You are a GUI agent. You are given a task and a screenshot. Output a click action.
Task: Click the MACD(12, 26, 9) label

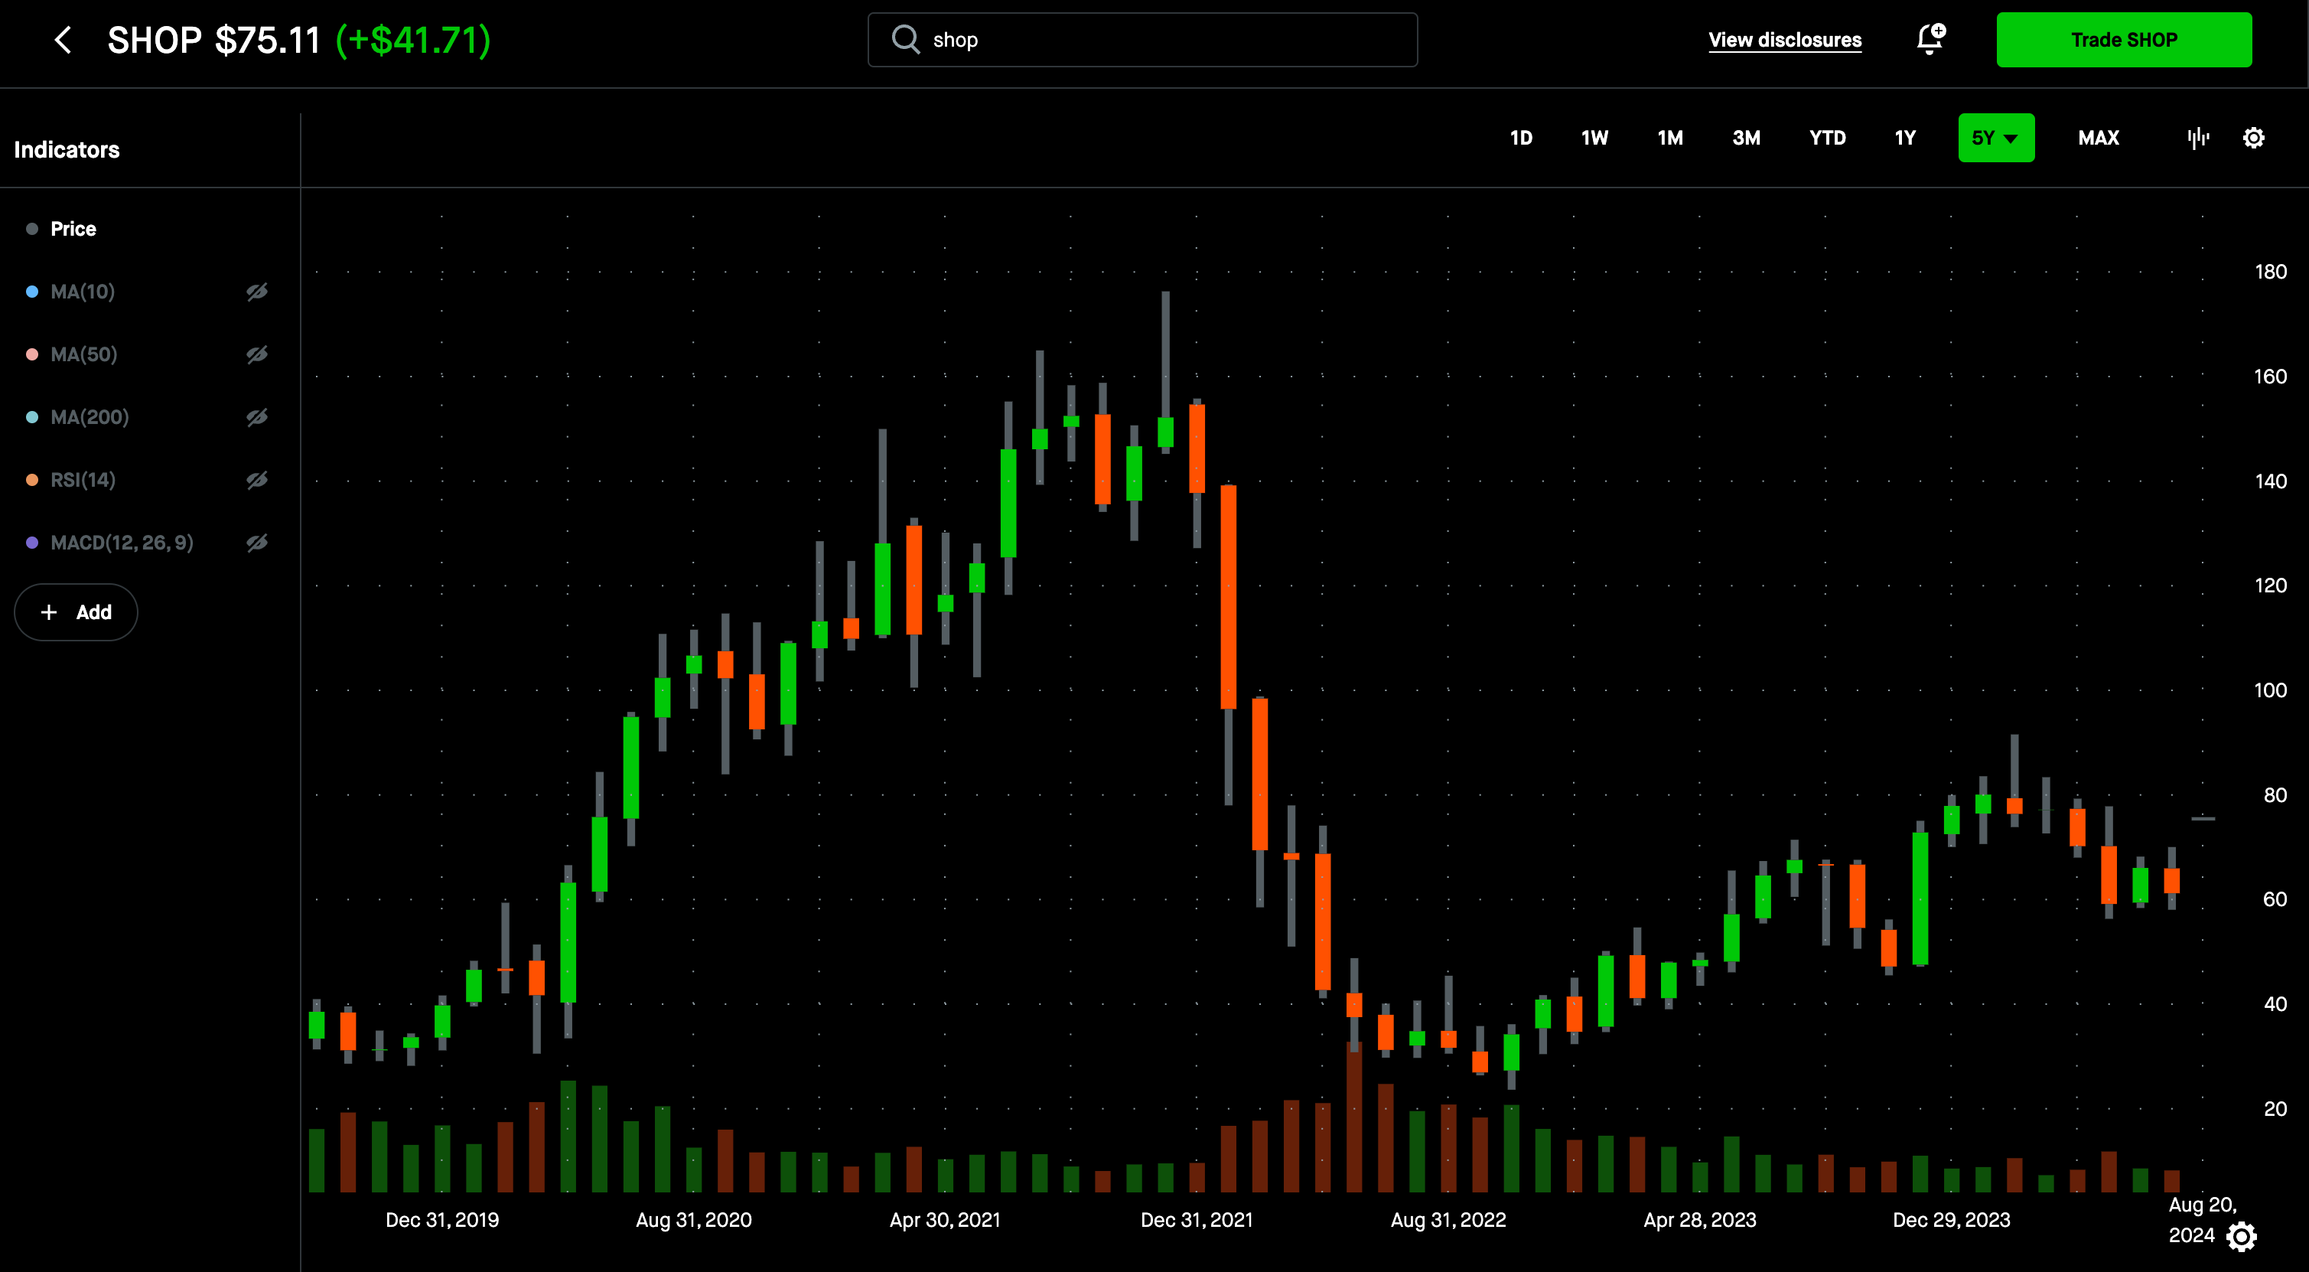coord(122,543)
